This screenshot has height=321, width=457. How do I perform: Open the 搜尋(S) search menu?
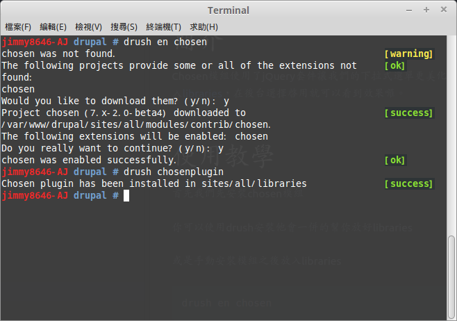[x=124, y=27]
